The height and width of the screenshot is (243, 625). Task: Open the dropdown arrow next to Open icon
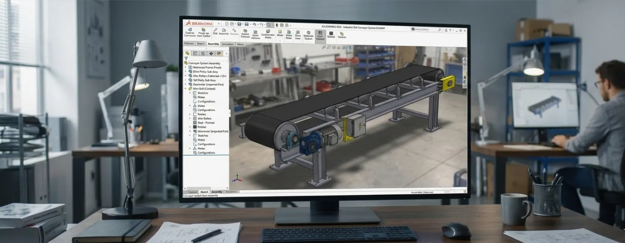point(236,24)
